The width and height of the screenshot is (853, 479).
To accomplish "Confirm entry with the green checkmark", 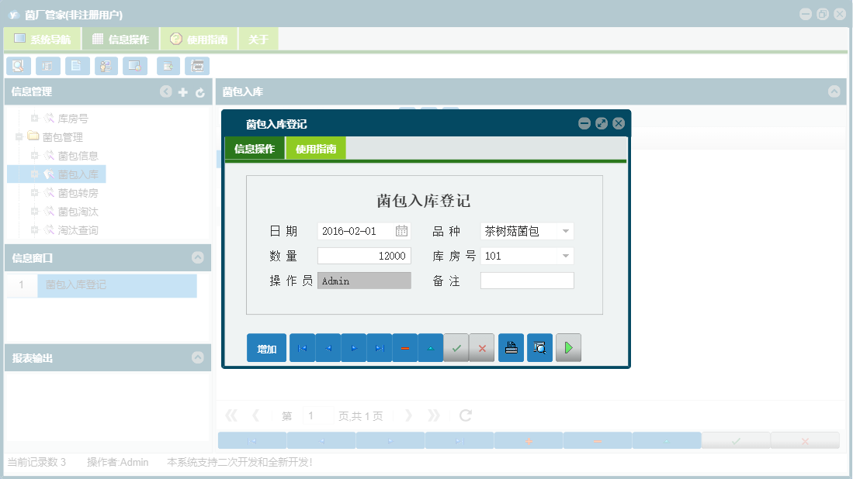I will [x=456, y=347].
